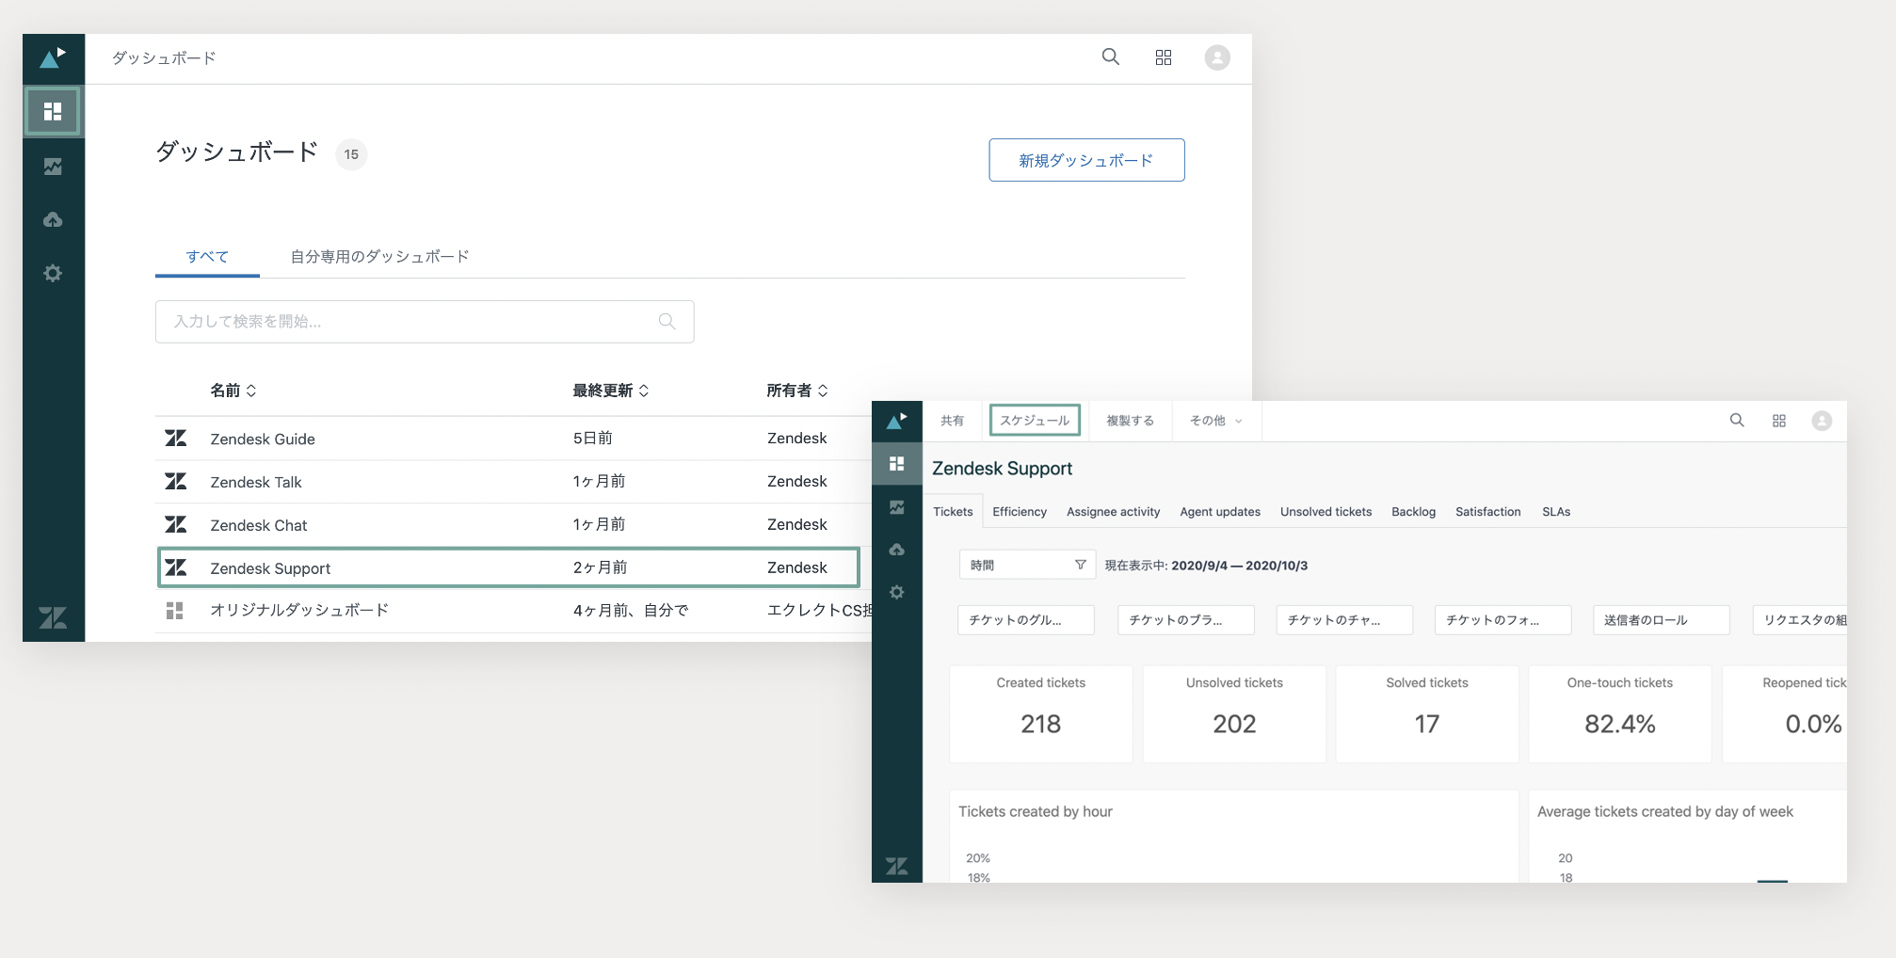Switch to the SLAs tab
Screen dimensions: 1896x958
(1556, 511)
